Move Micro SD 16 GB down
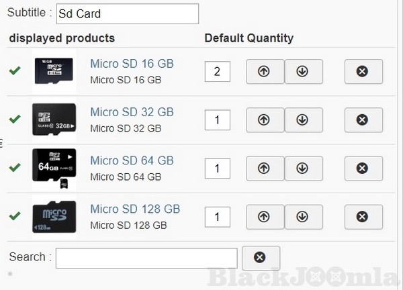 tap(304, 71)
